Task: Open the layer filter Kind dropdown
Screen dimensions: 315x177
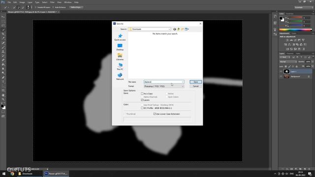Action: (x=284, y=58)
